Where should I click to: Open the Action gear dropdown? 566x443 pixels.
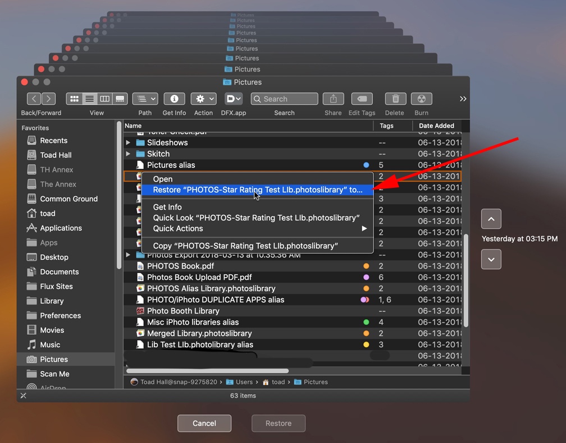204,99
